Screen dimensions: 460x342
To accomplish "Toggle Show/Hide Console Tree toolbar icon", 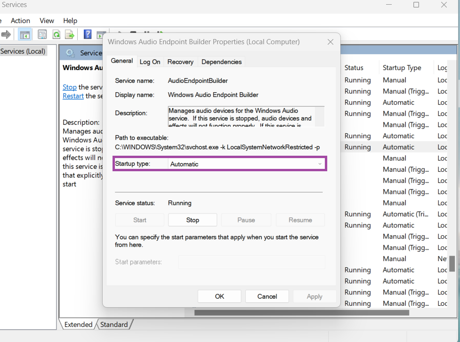I will click(x=24, y=34).
